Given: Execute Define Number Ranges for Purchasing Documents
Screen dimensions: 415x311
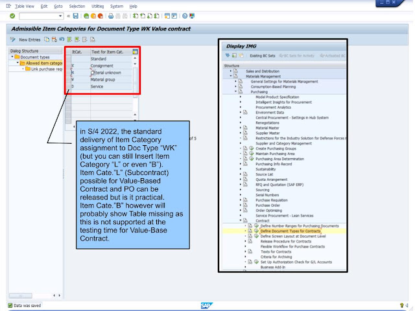Looking at the screenshot, I should coord(256,226).
